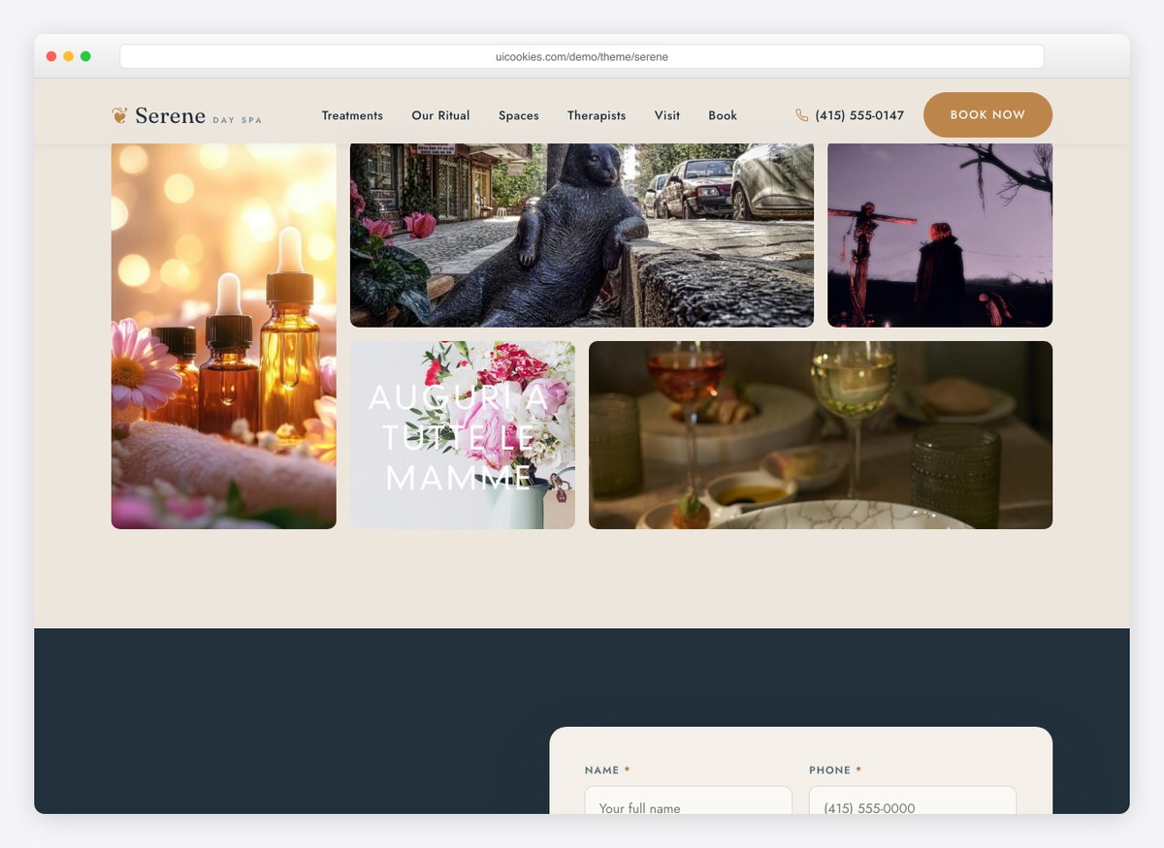Click the phone handset icon
This screenshot has height=848, width=1164.
[x=801, y=115]
